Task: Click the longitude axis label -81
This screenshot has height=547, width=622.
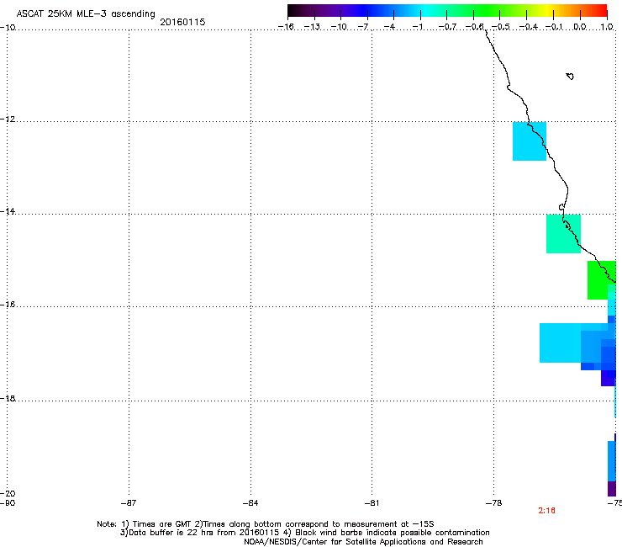Action: (x=372, y=503)
